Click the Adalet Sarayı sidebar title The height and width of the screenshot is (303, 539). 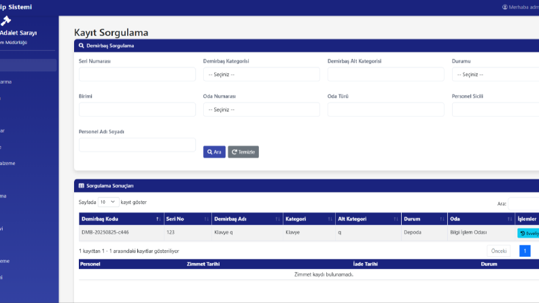tap(18, 33)
